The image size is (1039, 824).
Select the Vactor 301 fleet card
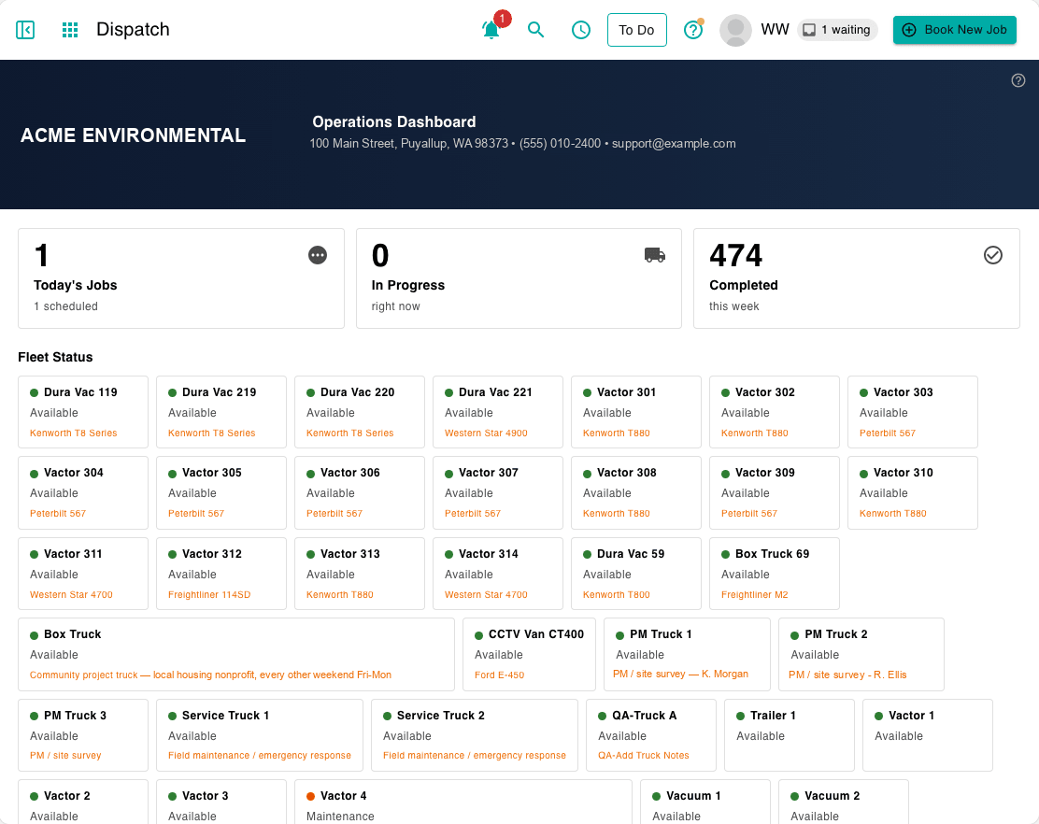click(x=636, y=412)
